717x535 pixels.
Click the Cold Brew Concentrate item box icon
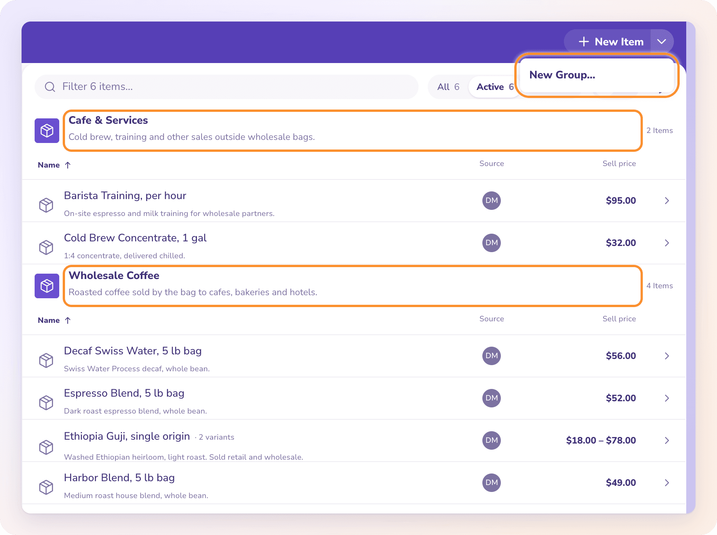(x=46, y=247)
